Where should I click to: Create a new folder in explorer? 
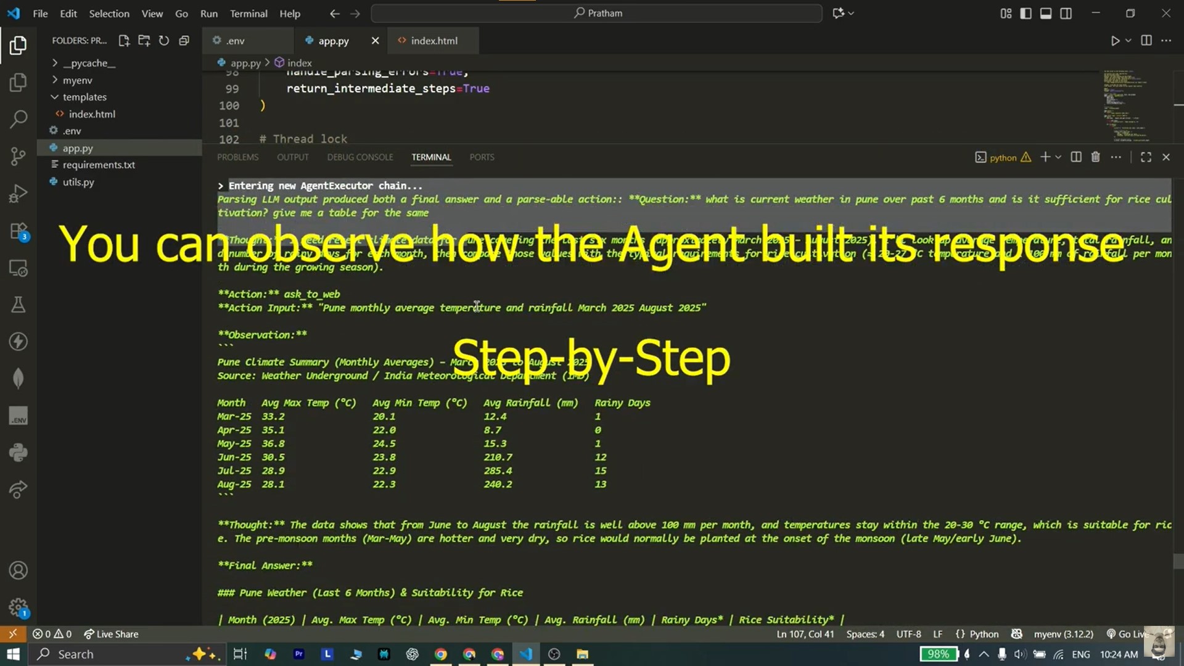coord(144,41)
